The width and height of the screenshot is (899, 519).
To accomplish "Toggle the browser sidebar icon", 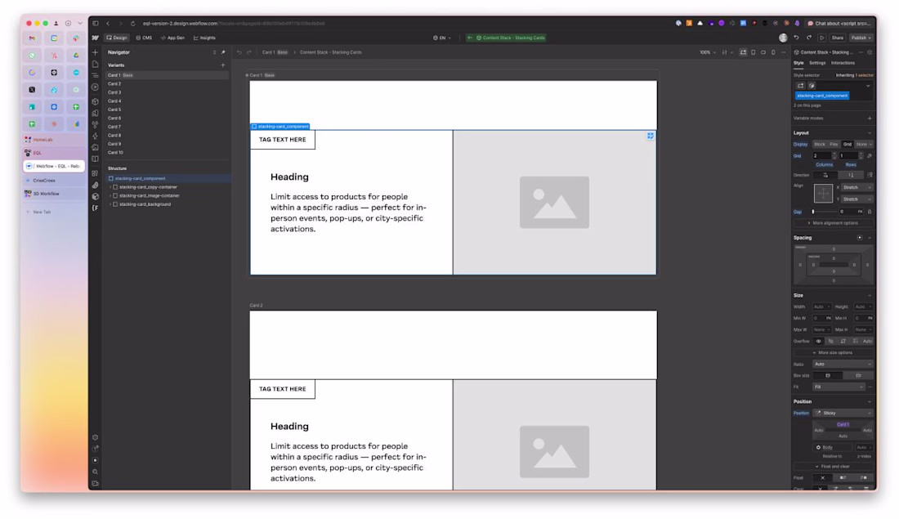I will point(95,24).
